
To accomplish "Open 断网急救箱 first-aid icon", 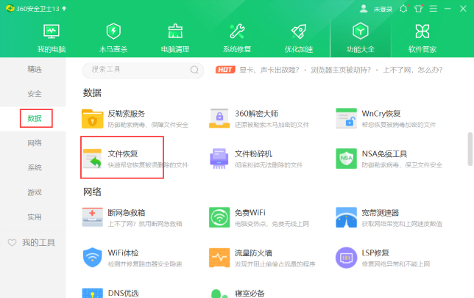I will click(92, 217).
